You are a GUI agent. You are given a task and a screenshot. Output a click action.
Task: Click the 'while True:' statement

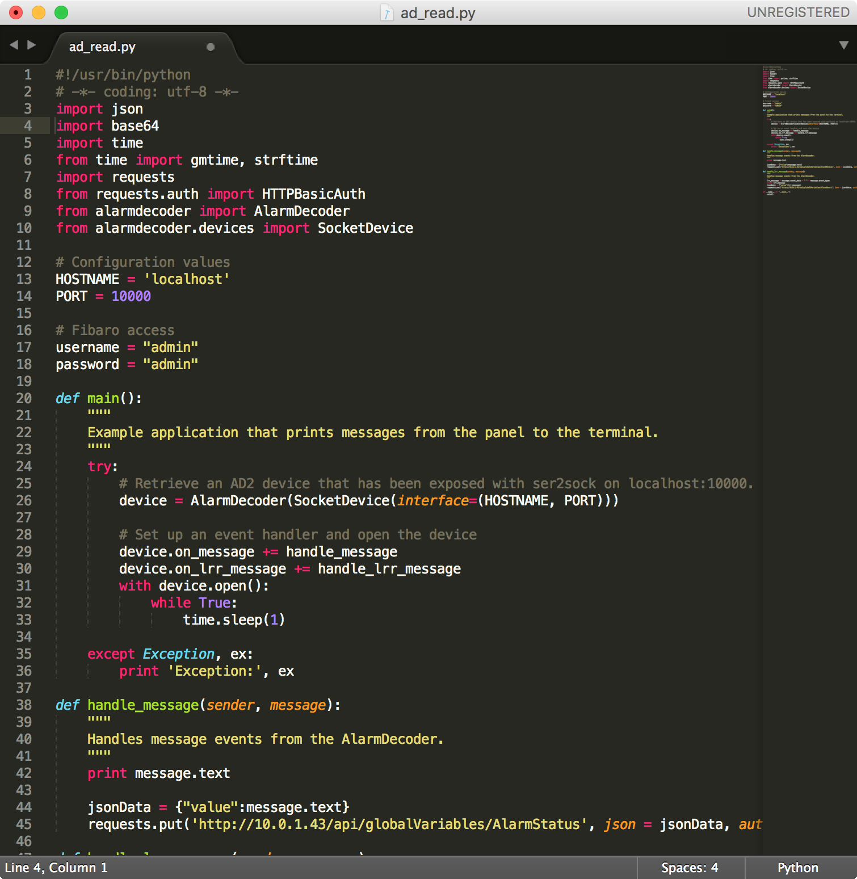click(x=194, y=603)
